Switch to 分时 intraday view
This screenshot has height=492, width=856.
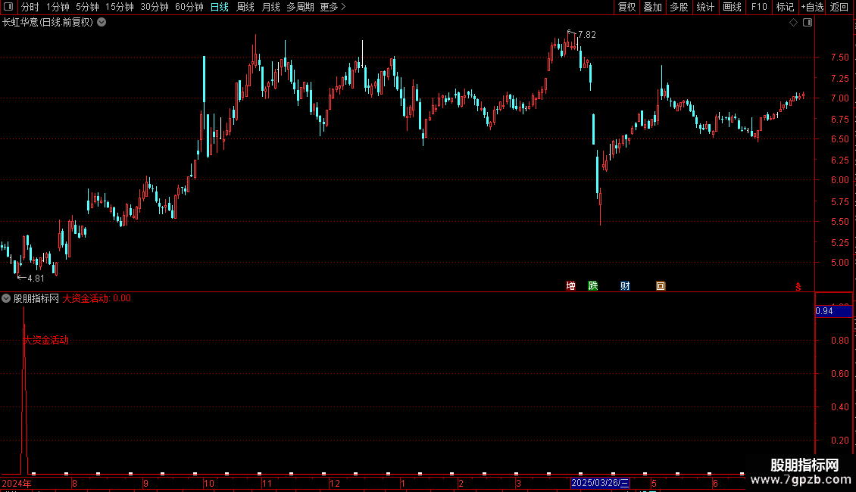point(30,7)
